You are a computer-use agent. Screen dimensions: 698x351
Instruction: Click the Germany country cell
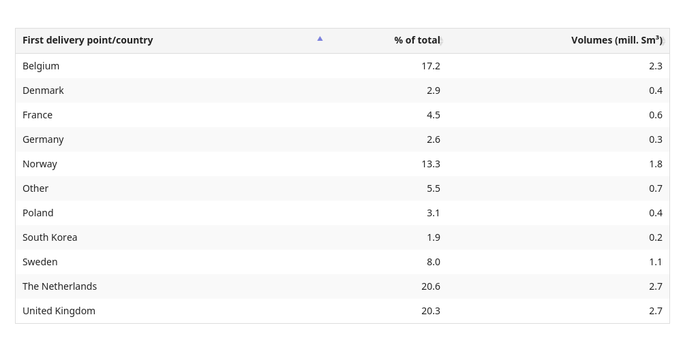43,139
